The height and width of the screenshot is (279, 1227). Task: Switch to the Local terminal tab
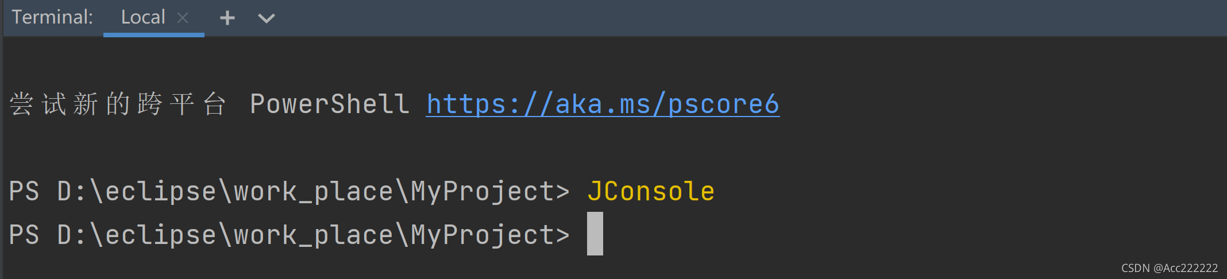143,18
